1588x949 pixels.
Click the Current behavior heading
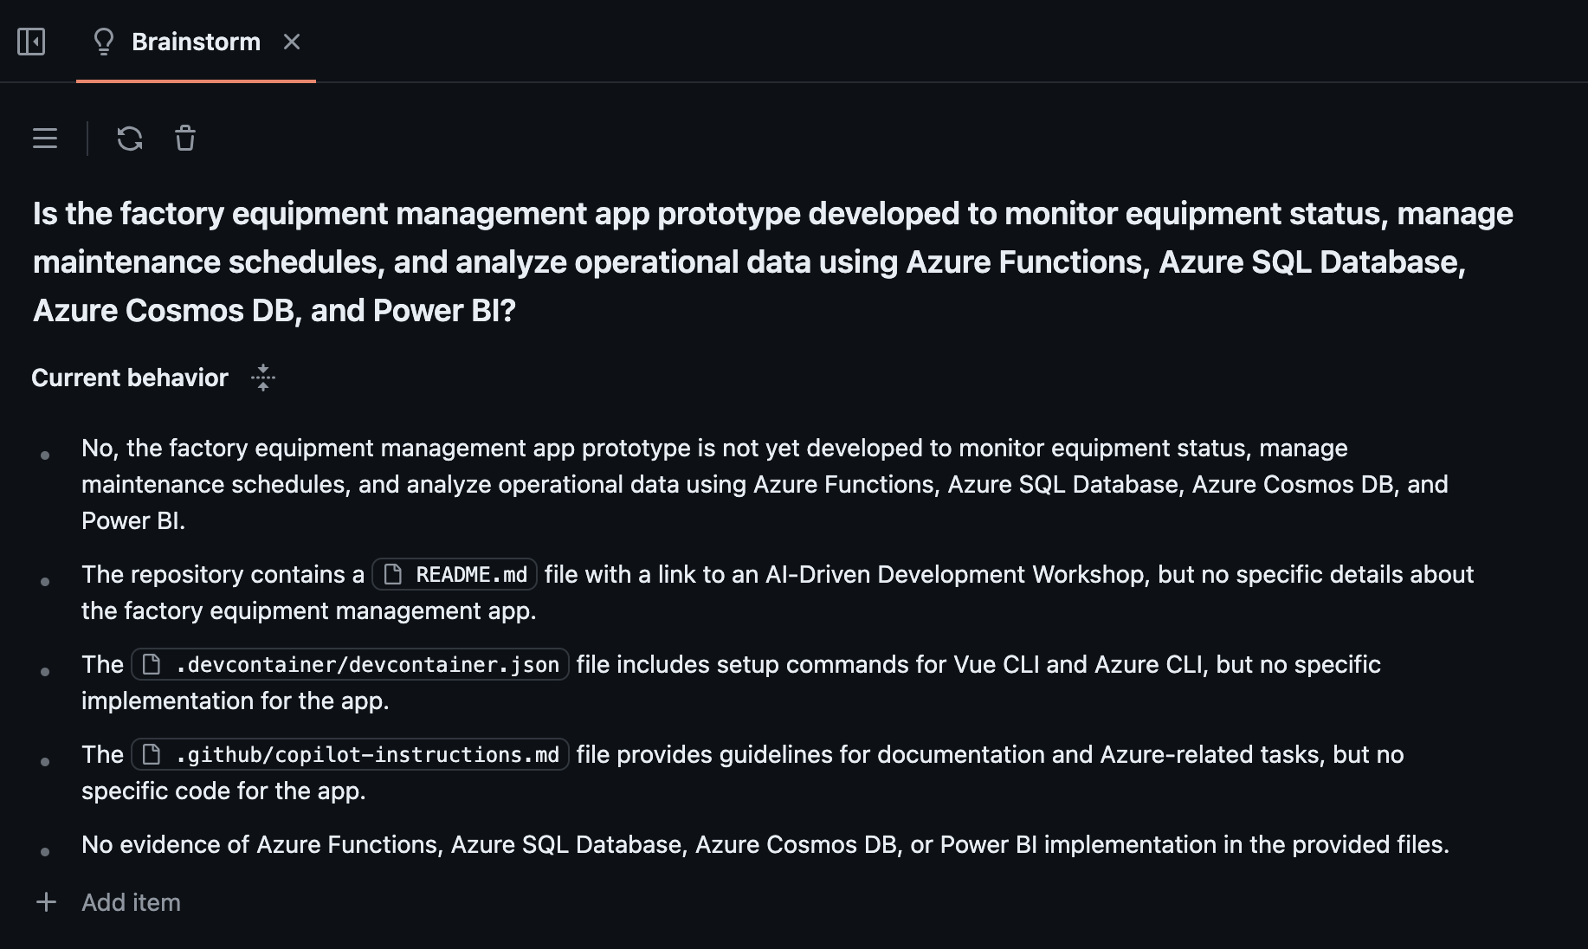pyautogui.click(x=130, y=378)
